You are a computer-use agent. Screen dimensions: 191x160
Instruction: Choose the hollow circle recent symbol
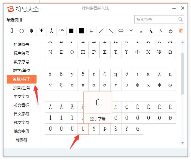(x=22, y=31)
